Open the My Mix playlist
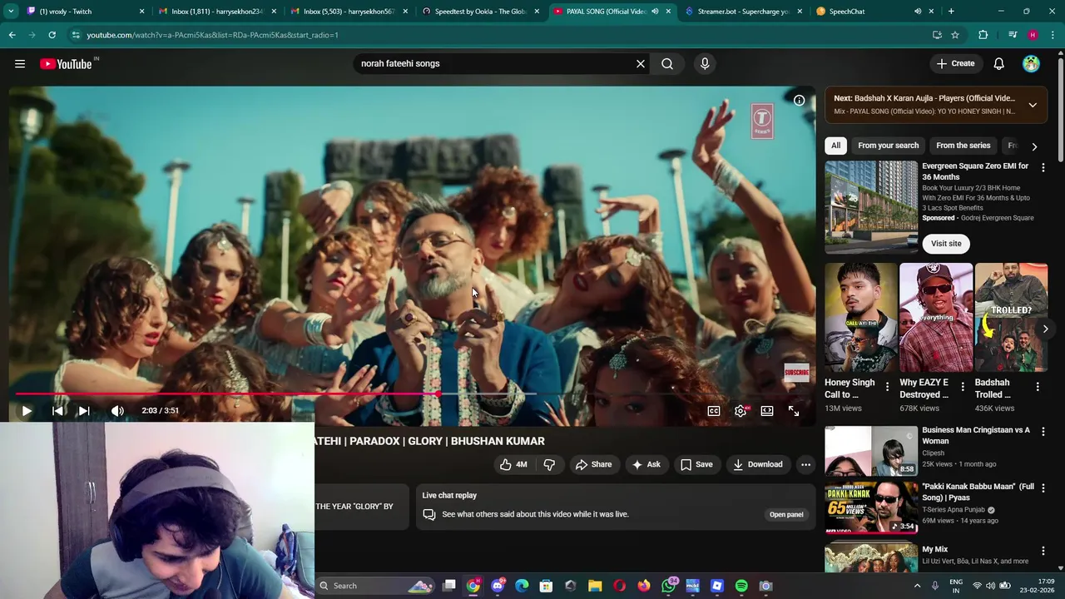 [x=934, y=549]
